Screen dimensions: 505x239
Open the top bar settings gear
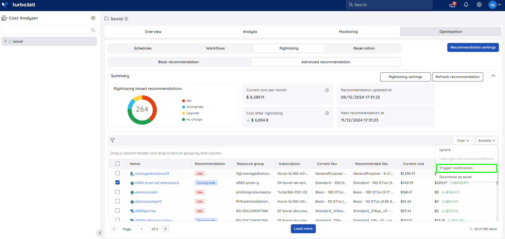coord(479,5)
